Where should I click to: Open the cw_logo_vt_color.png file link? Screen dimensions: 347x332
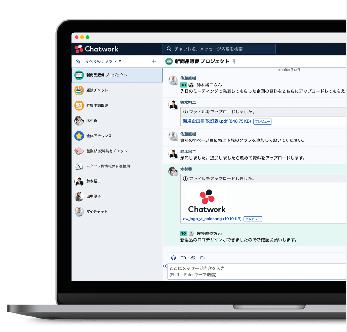pyautogui.click(x=212, y=219)
